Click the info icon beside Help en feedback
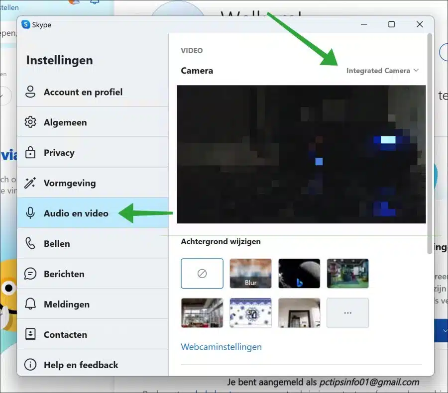This screenshot has width=448, height=393. pos(30,365)
